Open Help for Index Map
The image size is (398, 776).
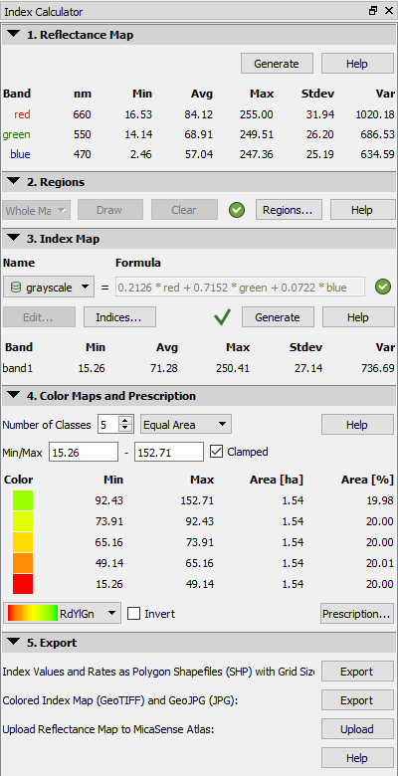point(358,317)
